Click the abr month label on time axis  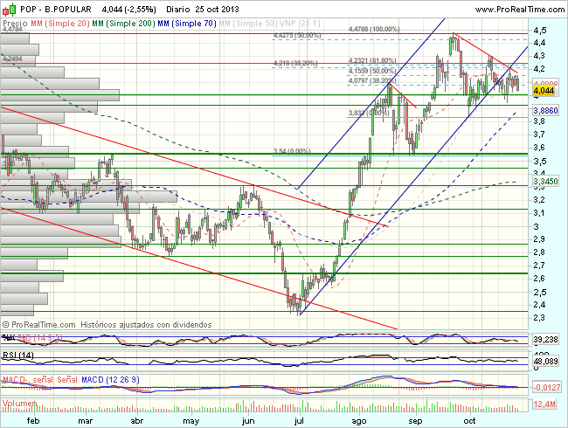point(137,421)
